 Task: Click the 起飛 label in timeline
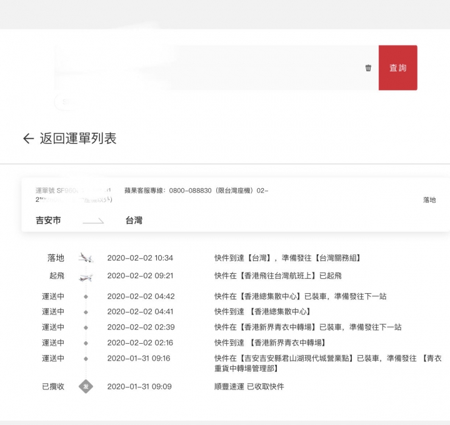56,276
